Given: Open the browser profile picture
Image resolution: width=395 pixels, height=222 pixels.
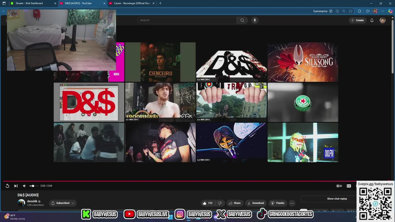Looking at the screenshot, I should coord(375,11).
